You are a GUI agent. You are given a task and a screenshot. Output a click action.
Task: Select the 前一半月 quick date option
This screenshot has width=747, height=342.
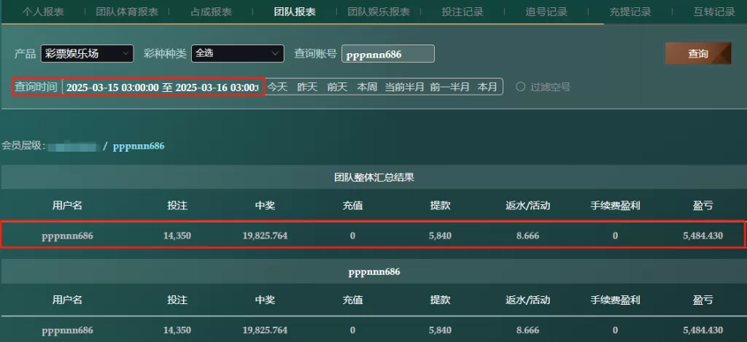[449, 88]
